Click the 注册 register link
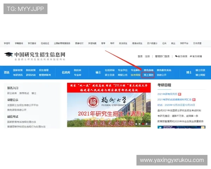 coord(147,56)
